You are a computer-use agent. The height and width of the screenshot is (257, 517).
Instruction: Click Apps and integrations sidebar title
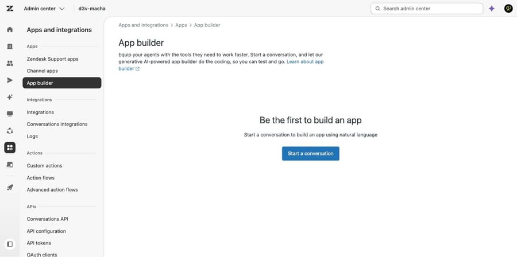59,30
